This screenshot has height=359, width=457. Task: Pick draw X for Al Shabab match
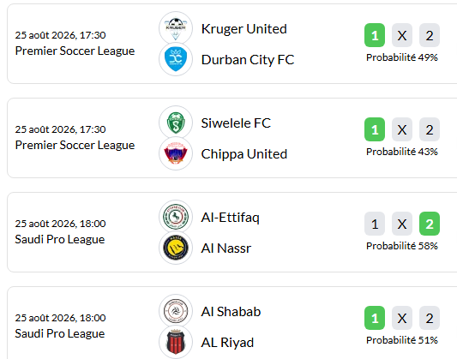tap(402, 318)
